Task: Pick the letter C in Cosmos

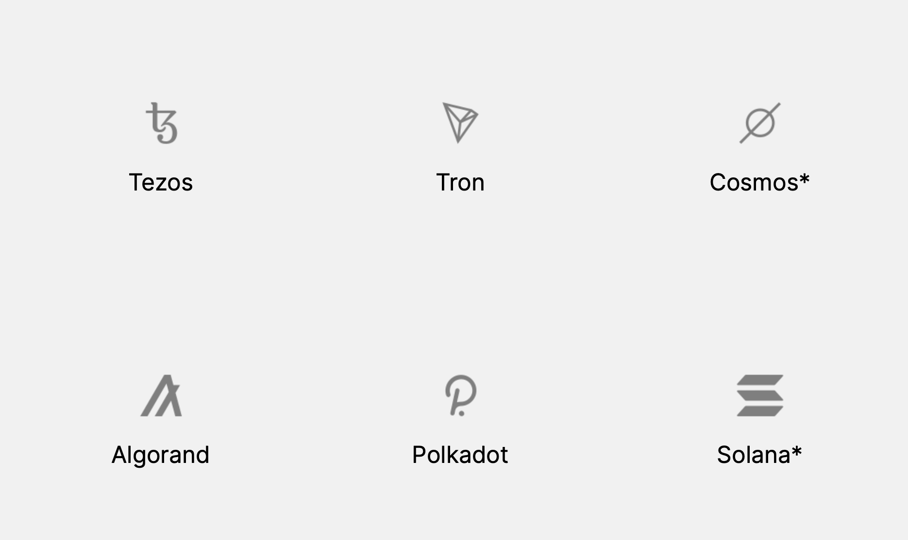Action: [x=720, y=183]
